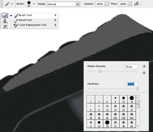Open the Brush preset picker arrow

[34, 4]
